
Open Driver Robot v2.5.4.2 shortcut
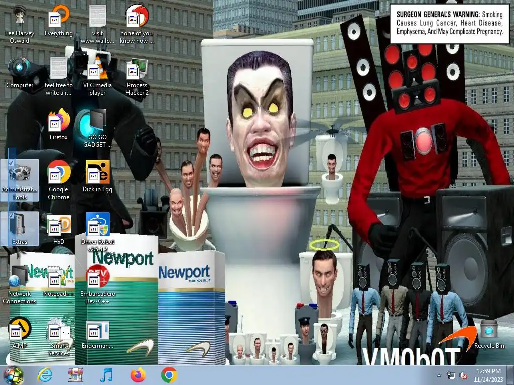coord(97,233)
